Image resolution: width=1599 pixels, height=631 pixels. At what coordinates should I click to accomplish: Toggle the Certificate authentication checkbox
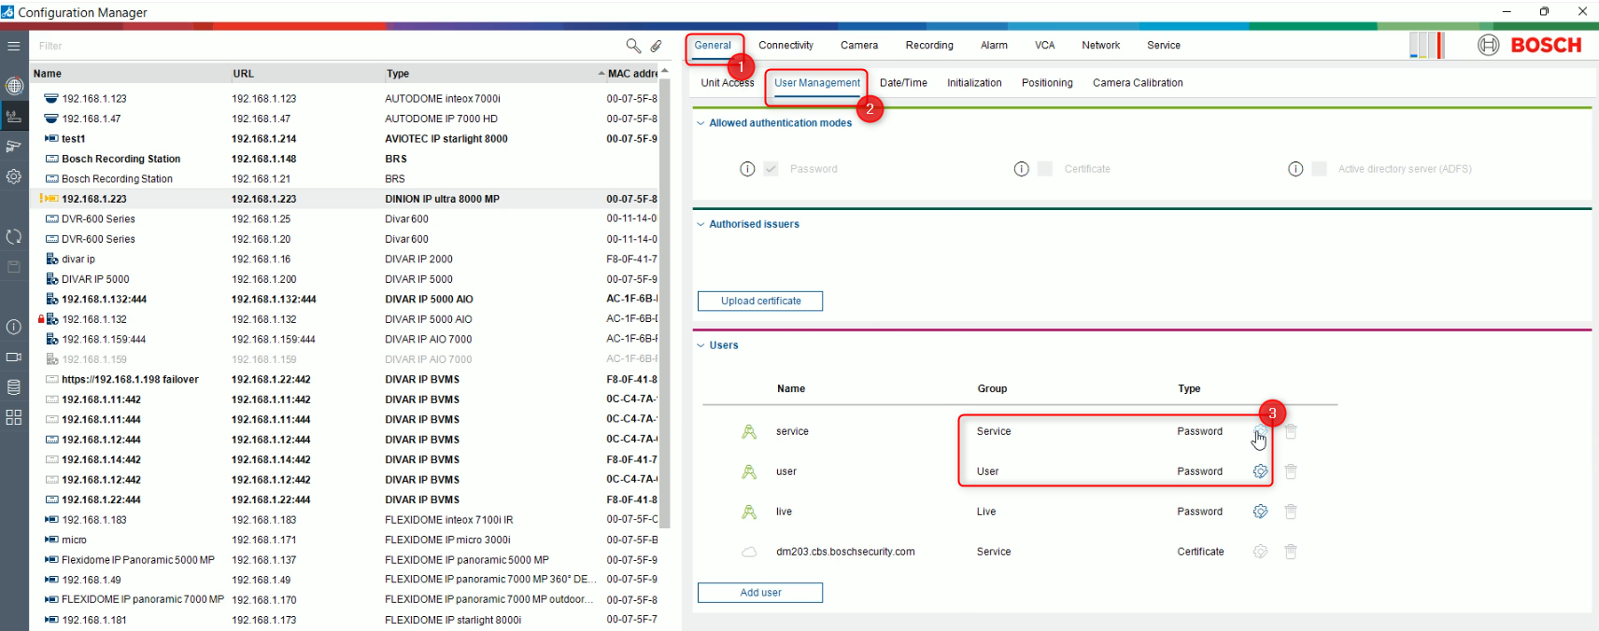point(1045,169)
